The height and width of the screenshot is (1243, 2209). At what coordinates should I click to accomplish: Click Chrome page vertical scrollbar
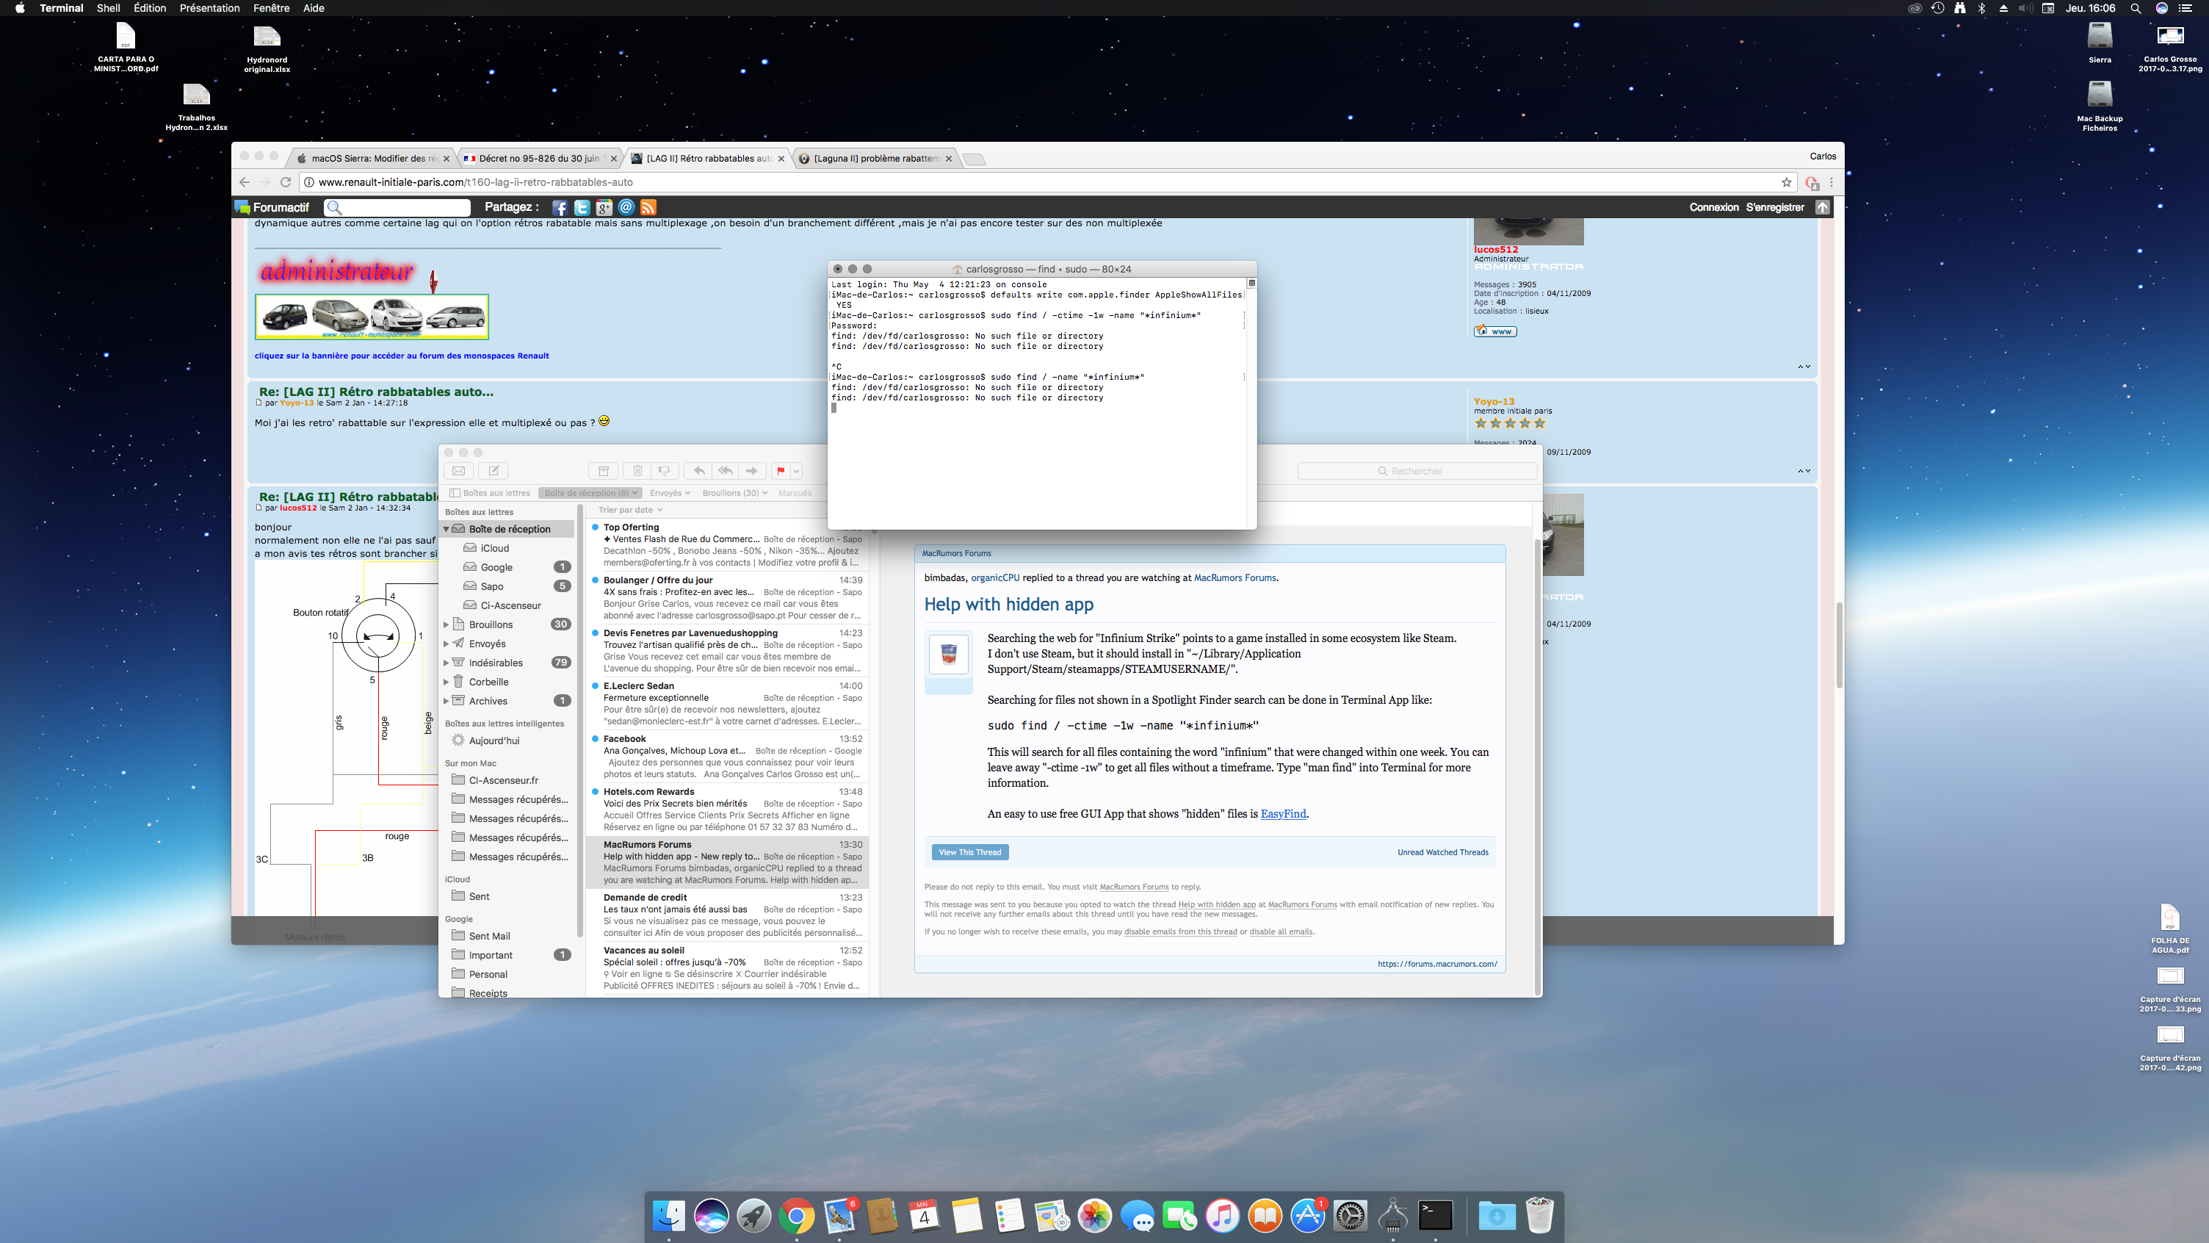point(1839,645)
